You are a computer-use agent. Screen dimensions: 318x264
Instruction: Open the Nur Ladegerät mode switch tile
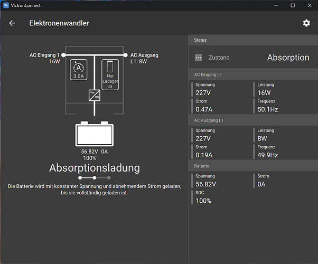110,74
